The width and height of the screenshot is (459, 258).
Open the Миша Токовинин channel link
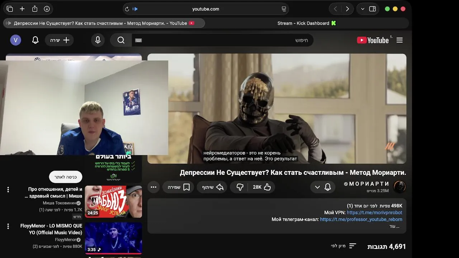[59, 203]
